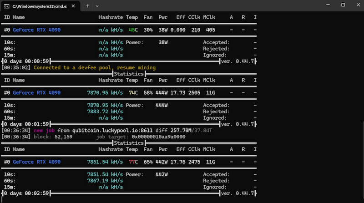
Task: Expand the new tab profile dropdown
Action: (97, 6)
